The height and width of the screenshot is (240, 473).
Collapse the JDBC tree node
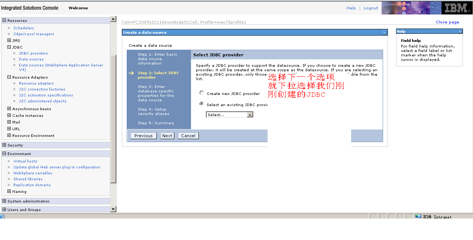tap(9, 47)
